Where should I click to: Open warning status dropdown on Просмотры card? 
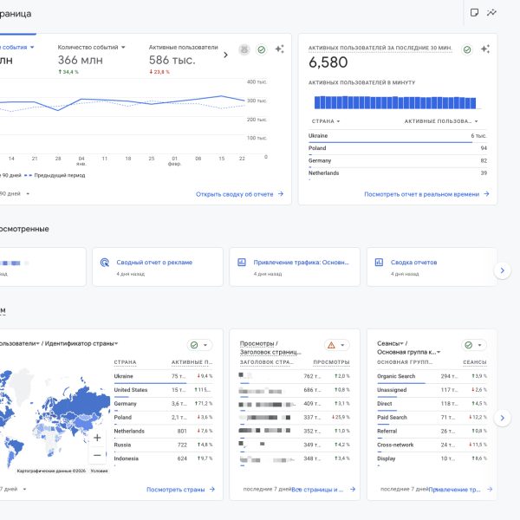(336, 344)
